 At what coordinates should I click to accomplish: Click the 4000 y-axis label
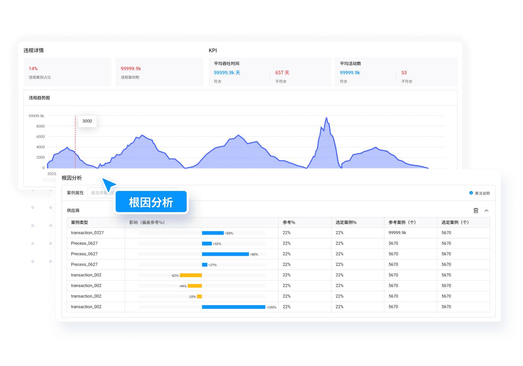pos(41,147)
